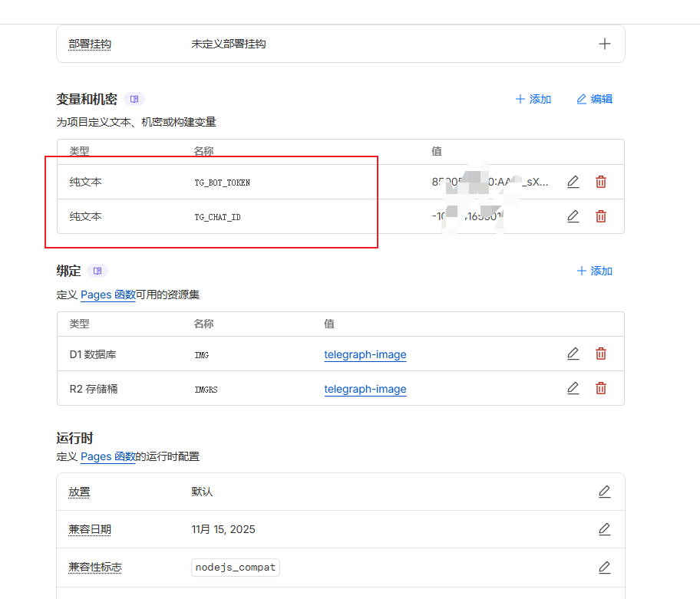Edit the 放置 runtime setting
This screenshot has width=700, height=599.
(605, 492)
